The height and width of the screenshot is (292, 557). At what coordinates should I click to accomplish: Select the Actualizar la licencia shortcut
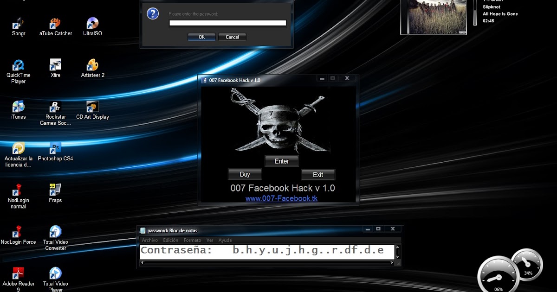[x=19, y=155]
